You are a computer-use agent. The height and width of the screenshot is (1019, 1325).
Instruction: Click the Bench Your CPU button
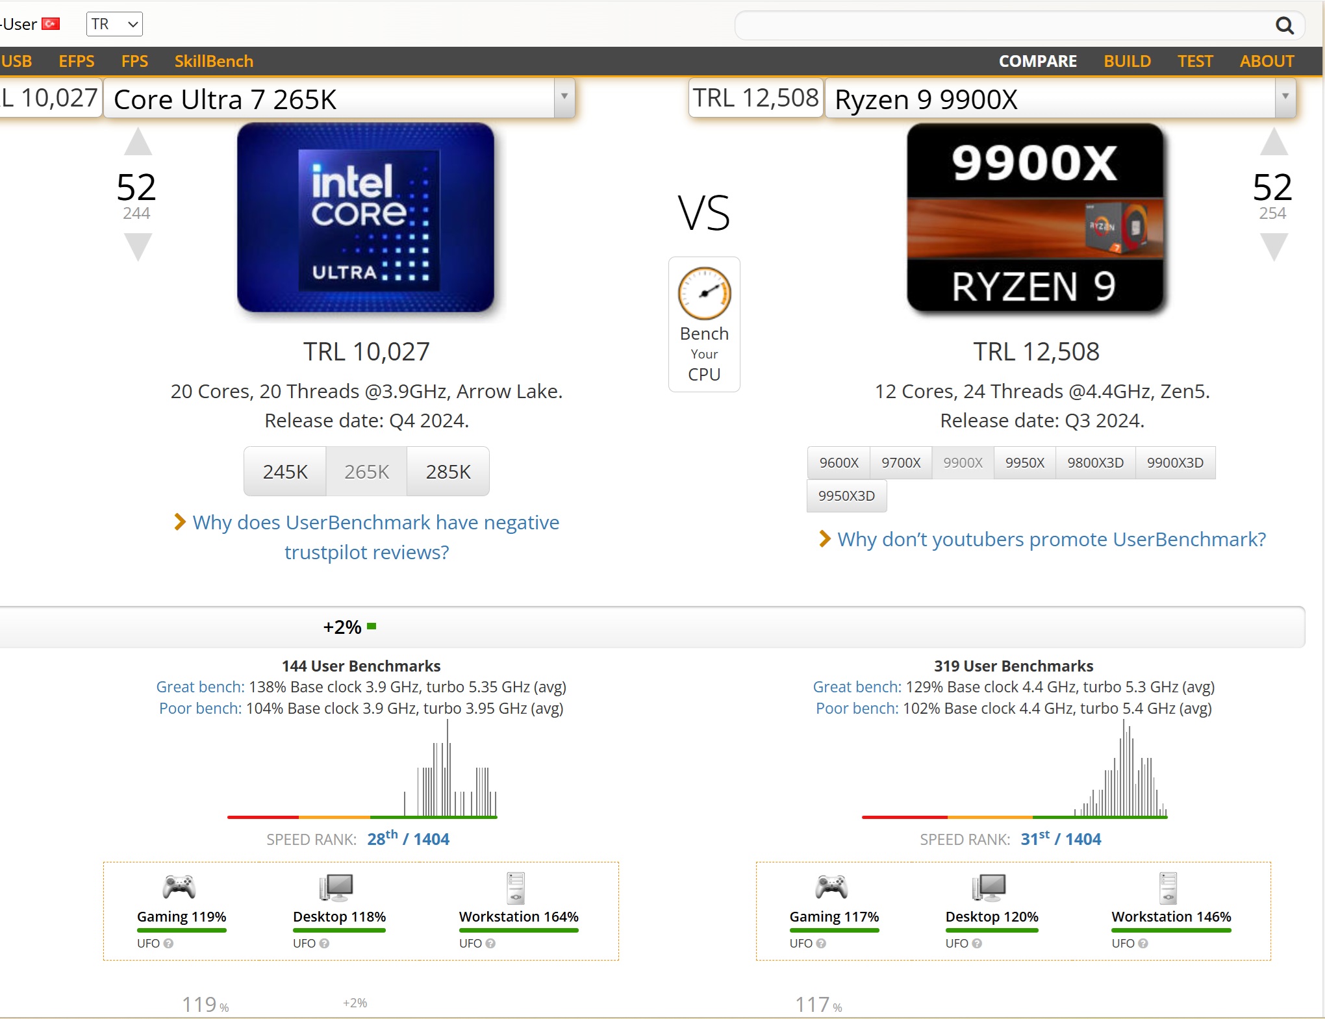point(704,324)
